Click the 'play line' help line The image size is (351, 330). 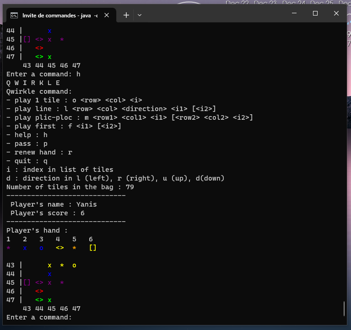111,109
